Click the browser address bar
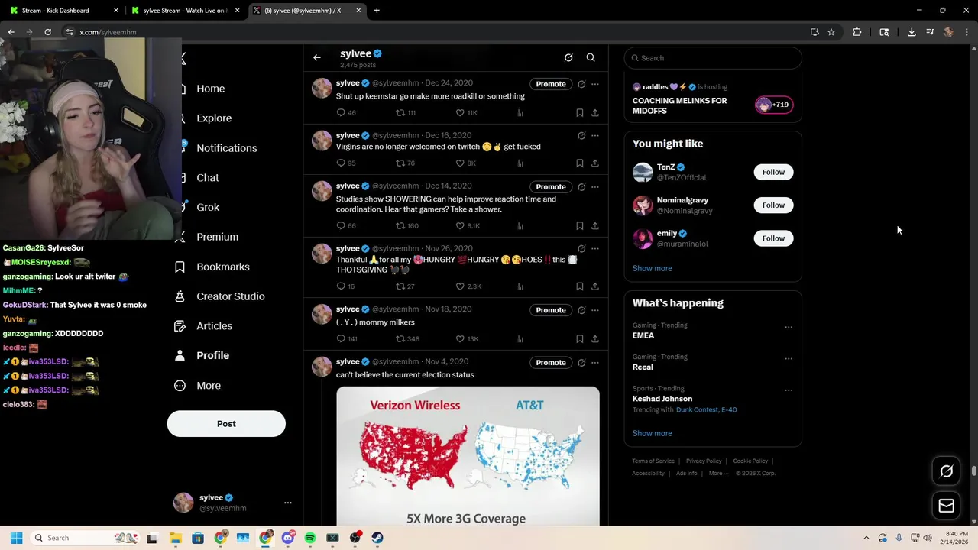Screen dimensions: 978x550 (x=436, y=32)
